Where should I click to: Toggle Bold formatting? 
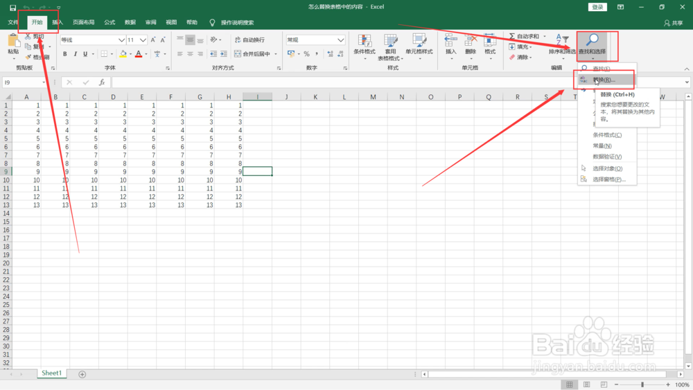pyautogui.click(x=65, y=54)
